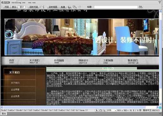Image resolution: width=163 pixels, height=116 pixels.
Task: Click the visual aids icon in toolbar
Action: [x=75, y=7]
